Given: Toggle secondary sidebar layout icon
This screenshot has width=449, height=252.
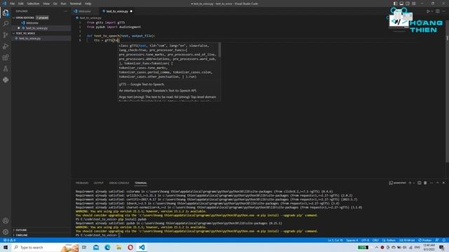Looking at the screenshot, I should point(408,3).
